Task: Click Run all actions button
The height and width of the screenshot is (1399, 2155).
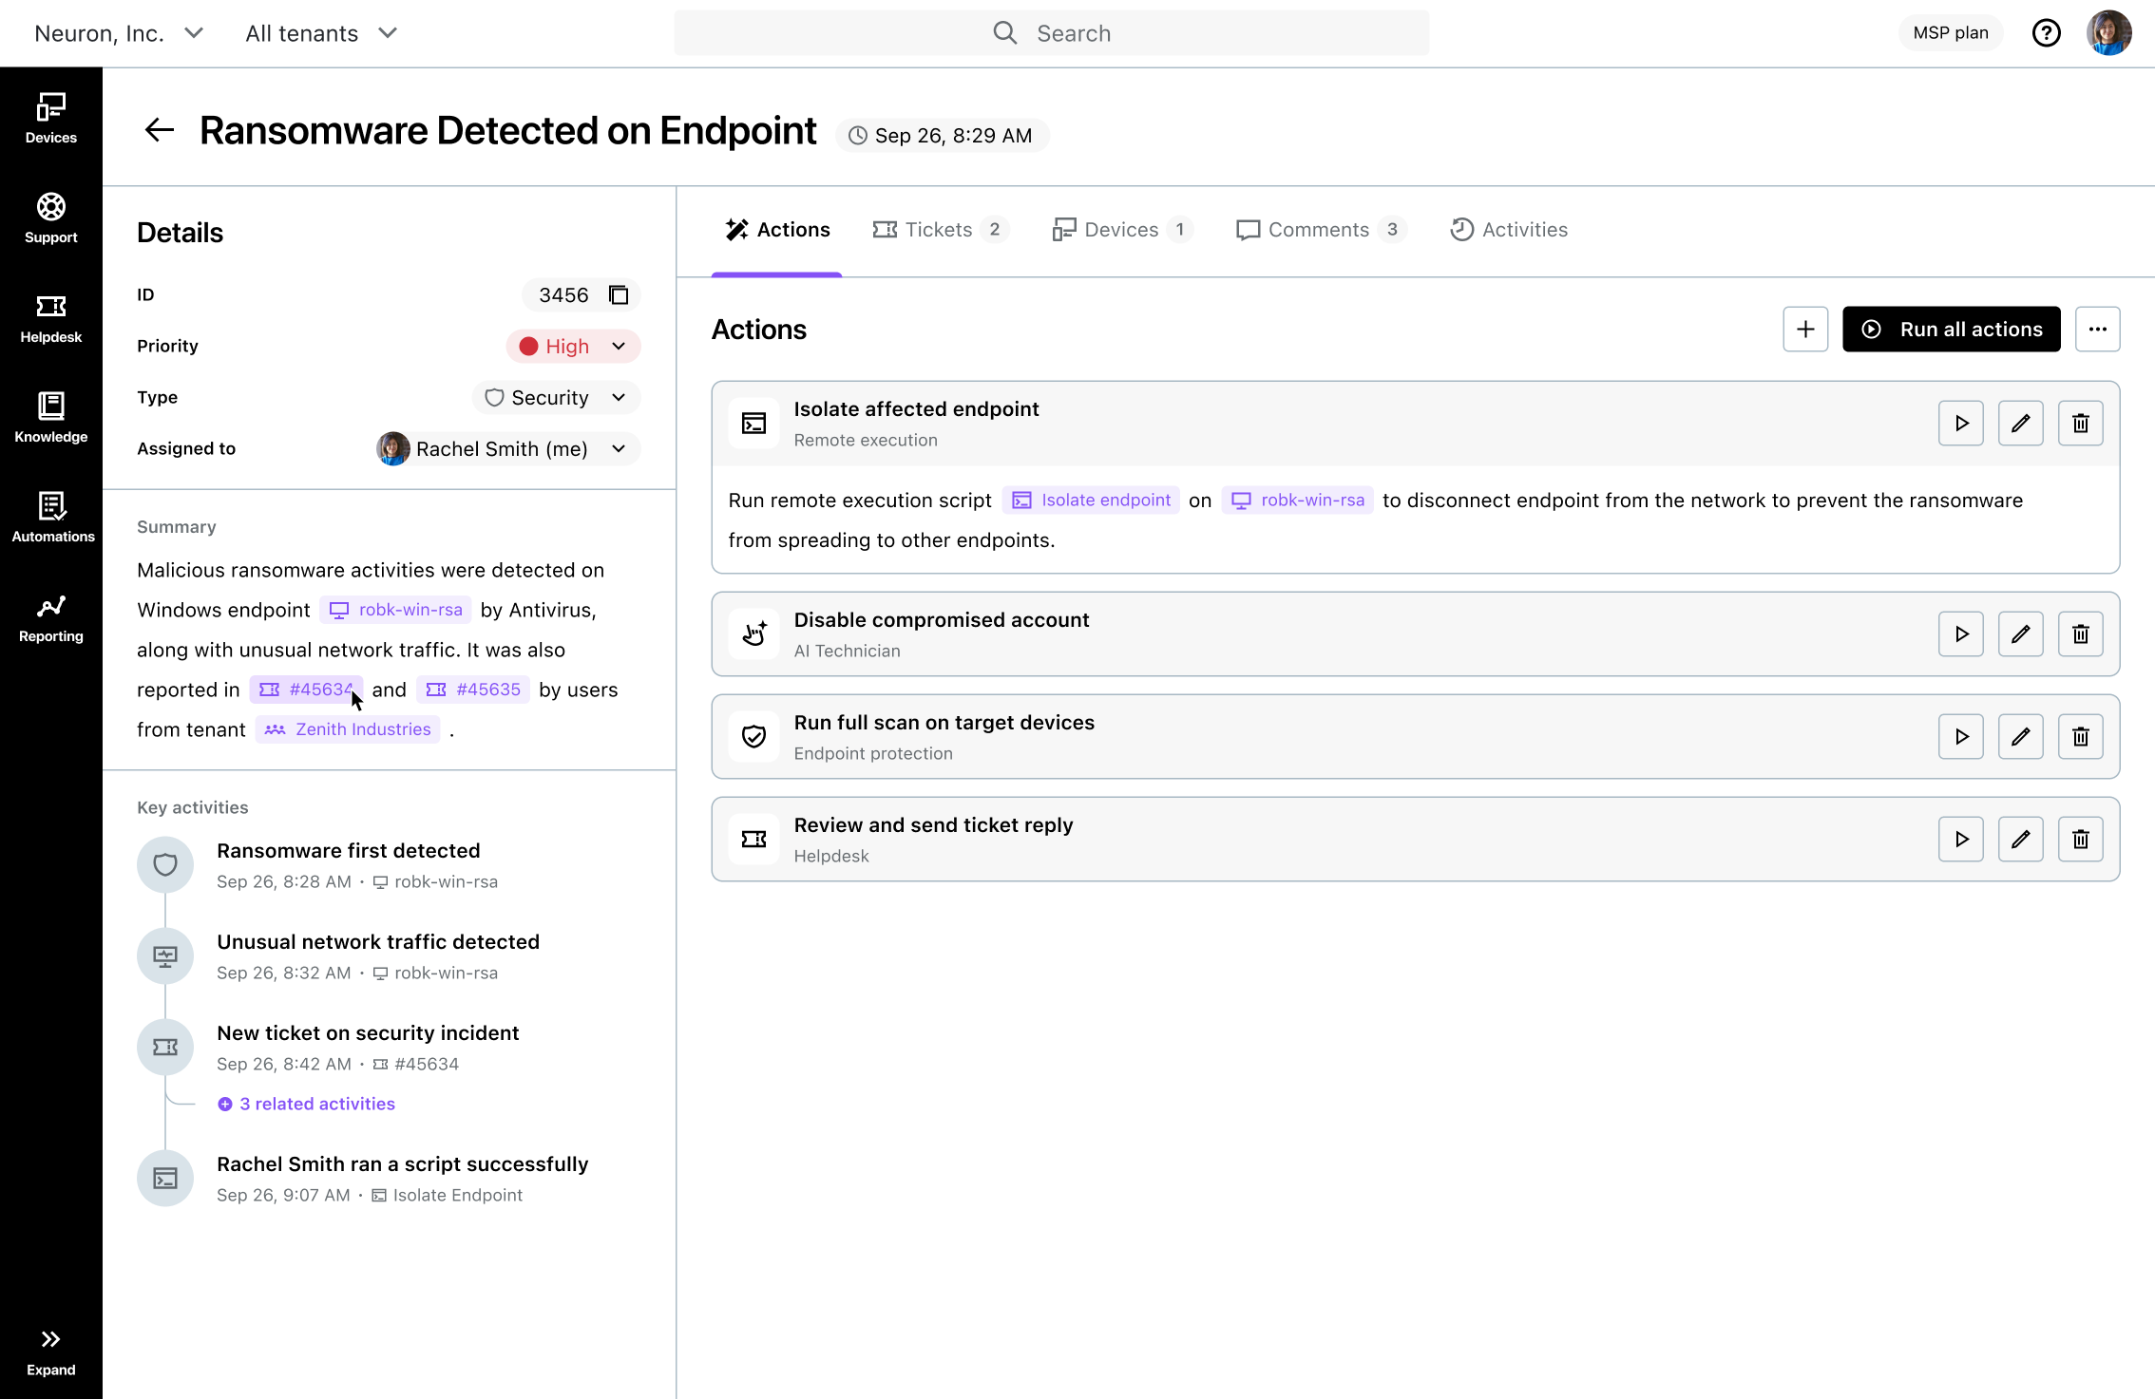Action: pyautogui.click(x=1951, y=330)
